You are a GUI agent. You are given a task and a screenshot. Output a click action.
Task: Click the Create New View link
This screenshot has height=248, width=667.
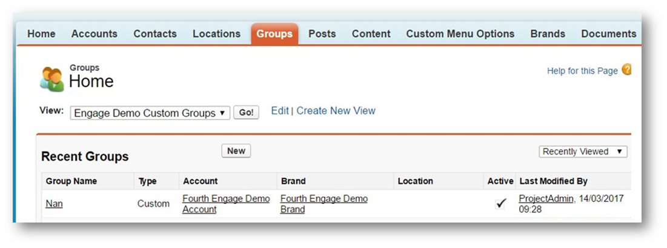coord(336,111)
